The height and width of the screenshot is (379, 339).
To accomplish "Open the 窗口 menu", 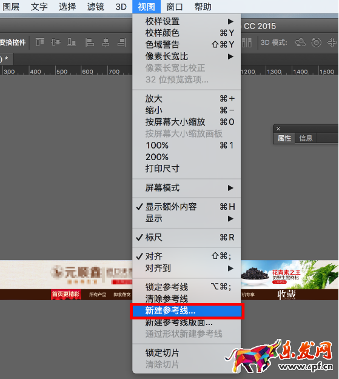I will click(x=175, y=7).
